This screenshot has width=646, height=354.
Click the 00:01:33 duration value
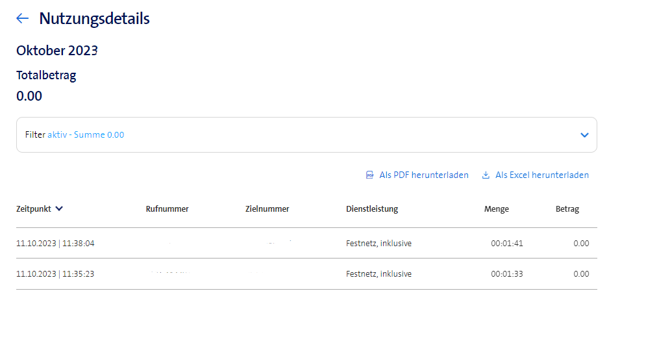coord(506,274)
